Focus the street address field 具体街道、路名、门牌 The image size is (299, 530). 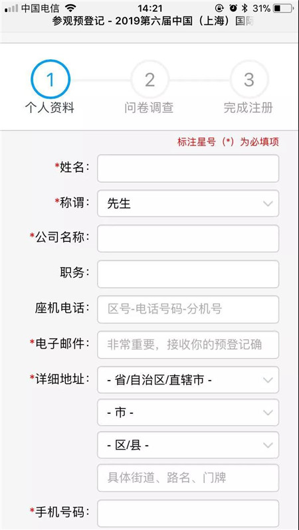point(188,478)
